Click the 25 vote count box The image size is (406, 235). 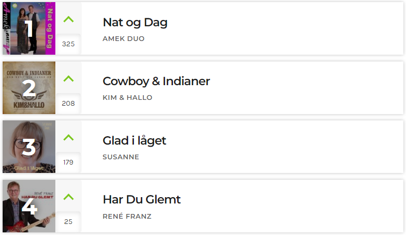click(69, 221)
